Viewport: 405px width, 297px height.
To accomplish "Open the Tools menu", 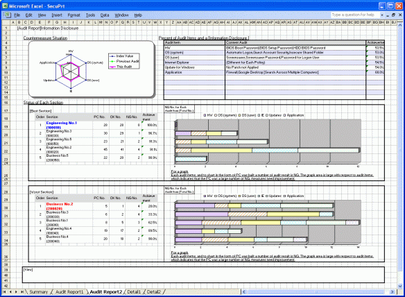I will click(x=90, y=15).
